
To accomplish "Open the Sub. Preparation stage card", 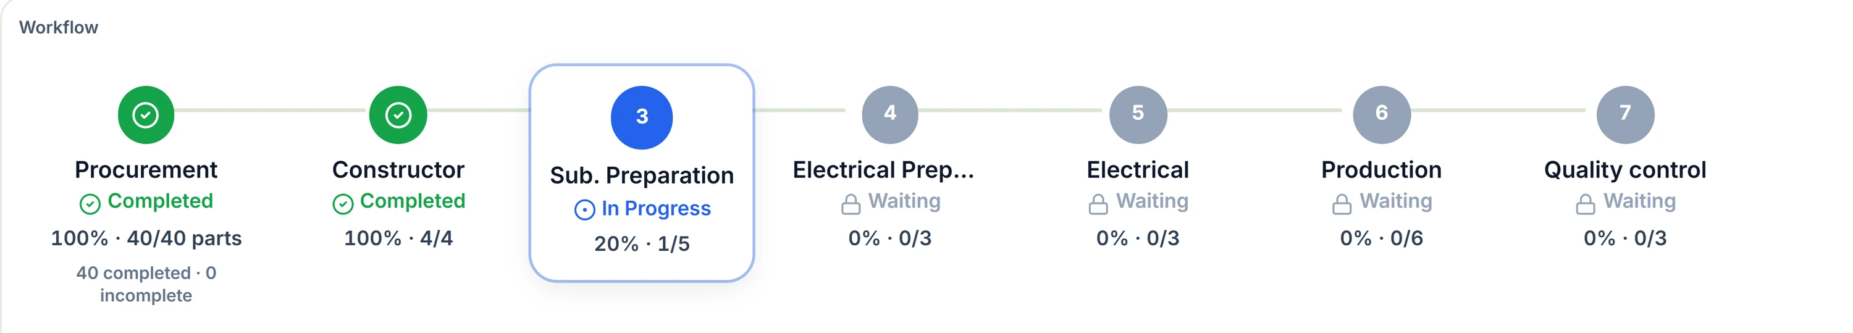I will coord(642,172).
